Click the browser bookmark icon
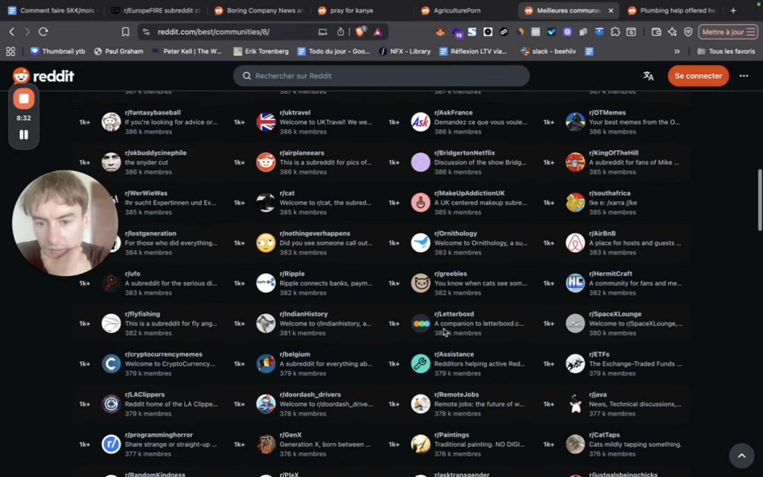The width and height of the screenshot is (763, 477). tap(125, 32)
